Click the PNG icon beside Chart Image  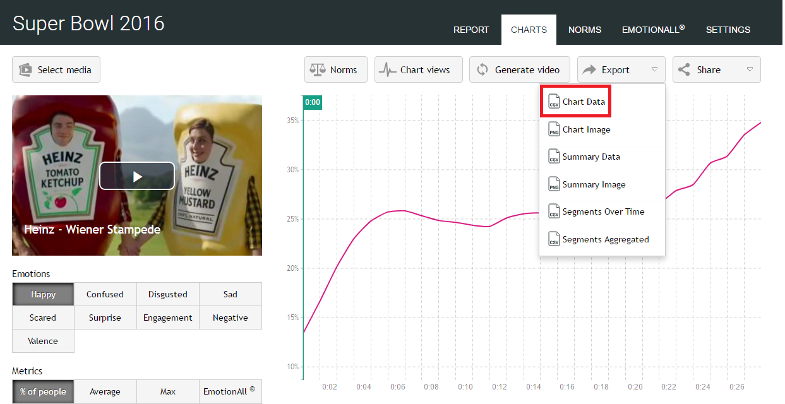coord(554,129)
